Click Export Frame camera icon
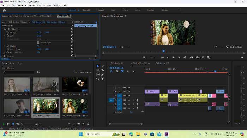Image resolution: width=247 pixels, height=138 pixels. point(203,57)
